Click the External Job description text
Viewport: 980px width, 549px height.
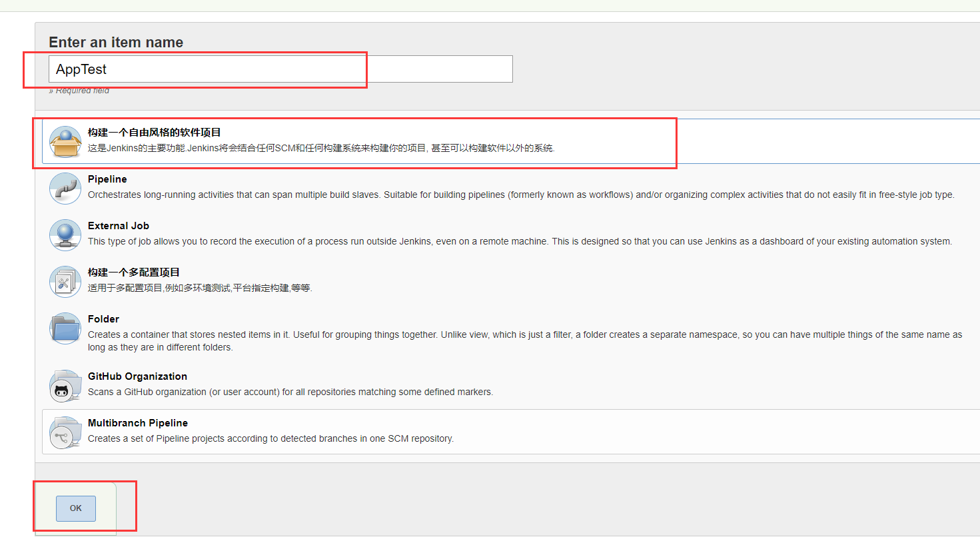coord(520,241)
